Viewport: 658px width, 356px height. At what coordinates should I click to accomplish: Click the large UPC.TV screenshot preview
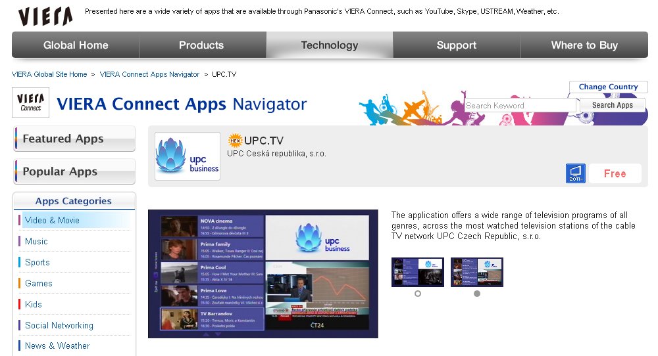click(263, 274)
